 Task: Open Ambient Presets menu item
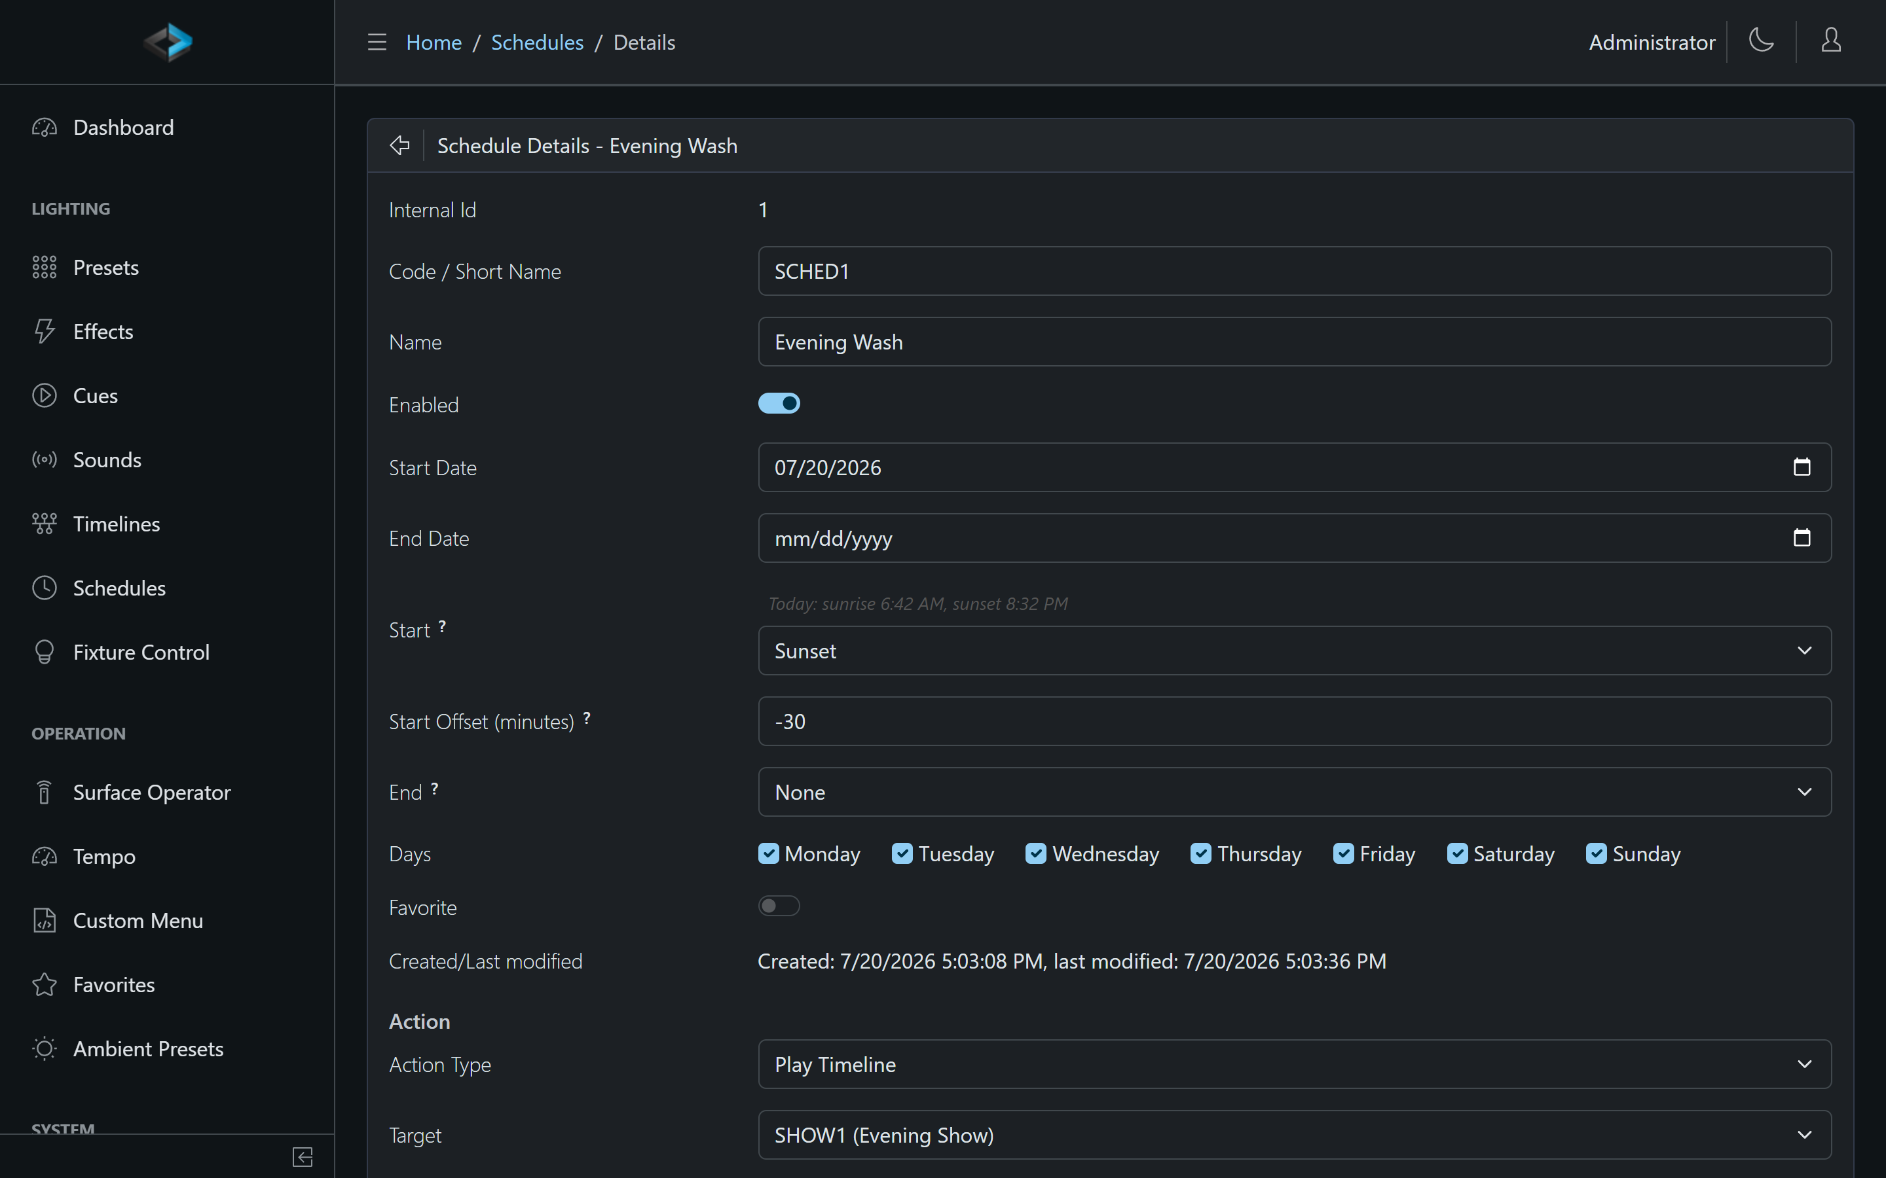(167, 1048)
